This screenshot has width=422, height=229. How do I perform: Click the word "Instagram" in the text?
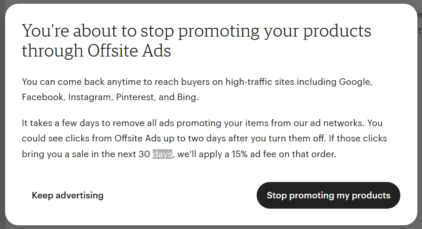[90, 97]
